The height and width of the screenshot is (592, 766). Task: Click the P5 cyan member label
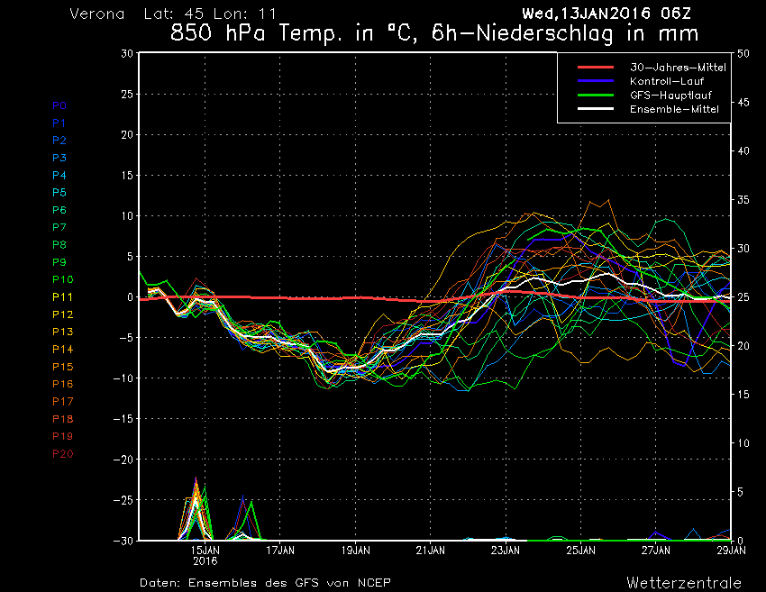point(59,193)
